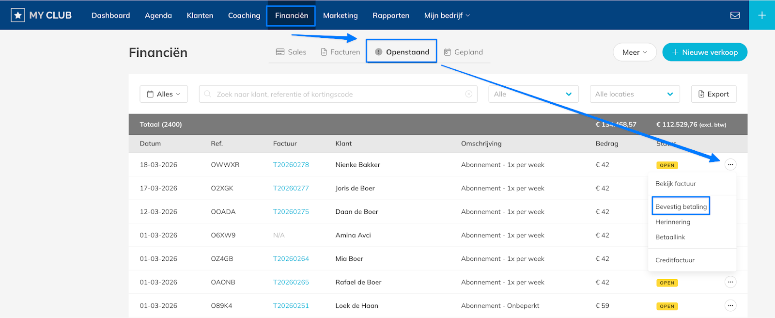Open three-dots menu for Rafael de Boer
Screen dimensions: 775x318
pyautogui.click(x=730, y=282)
